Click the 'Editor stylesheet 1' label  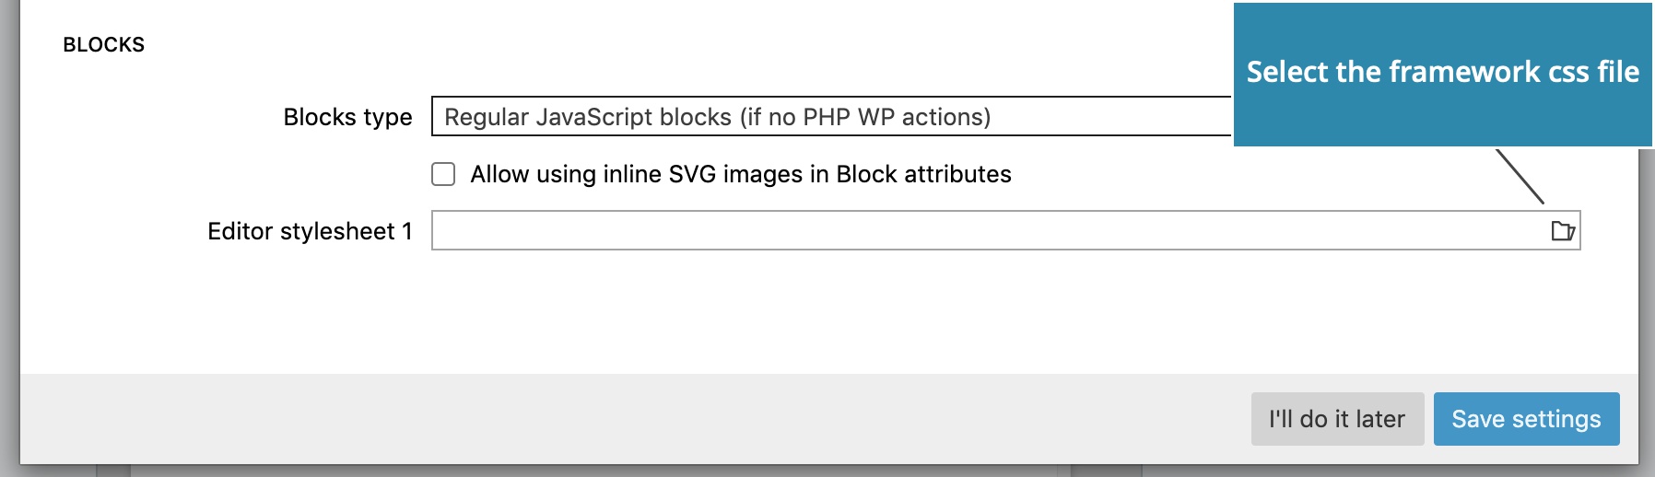(x=310, y=231)
